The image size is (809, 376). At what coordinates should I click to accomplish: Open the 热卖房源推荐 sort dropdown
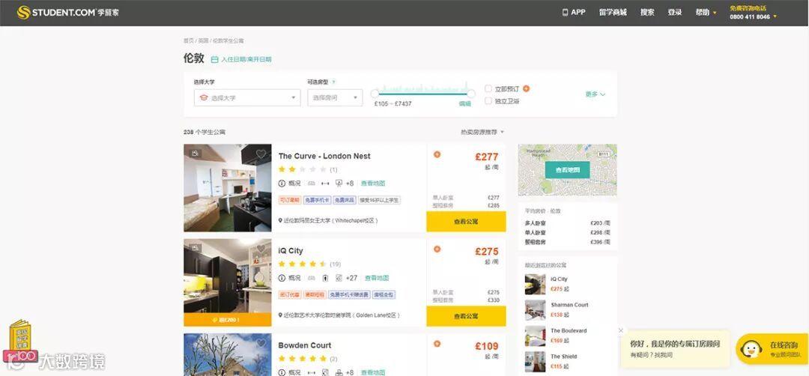tap(482, 132)
